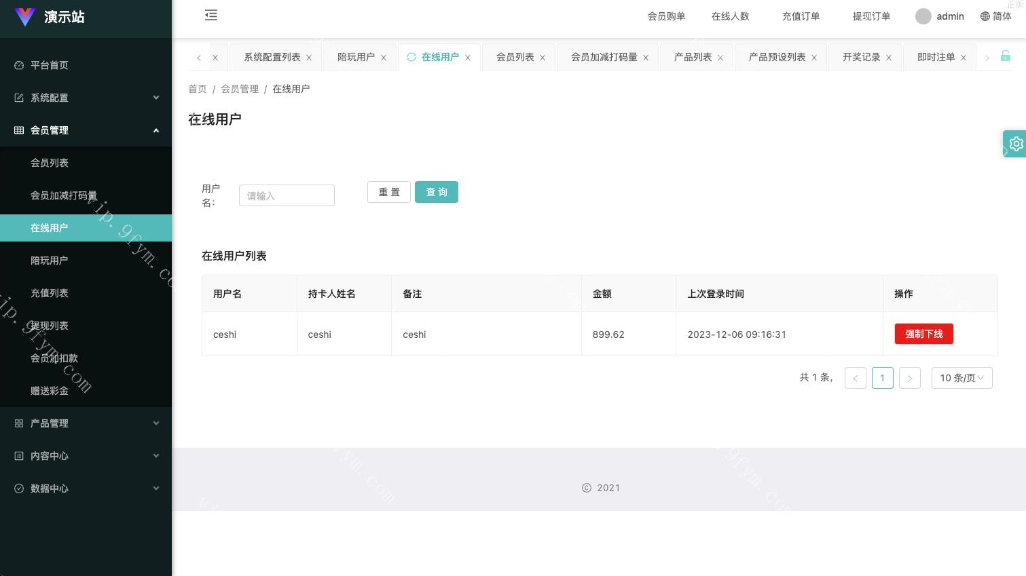1026x576 pixels.
Task: Click the green lock icon beside the tabs
Action: click(1005, 56)
